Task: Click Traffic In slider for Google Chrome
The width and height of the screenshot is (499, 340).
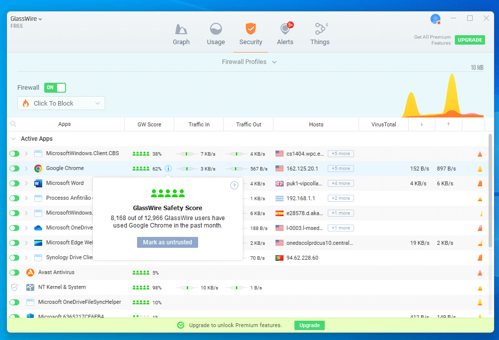Action: [x=187, y=169]
